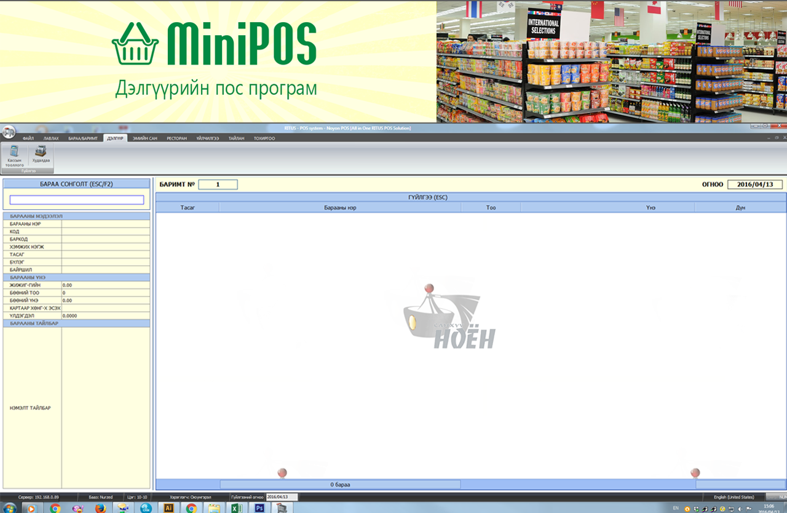
Task: Click the БӨӨНИЙ ТОО wholesale quantity label
Action: (x=24, y=293)
